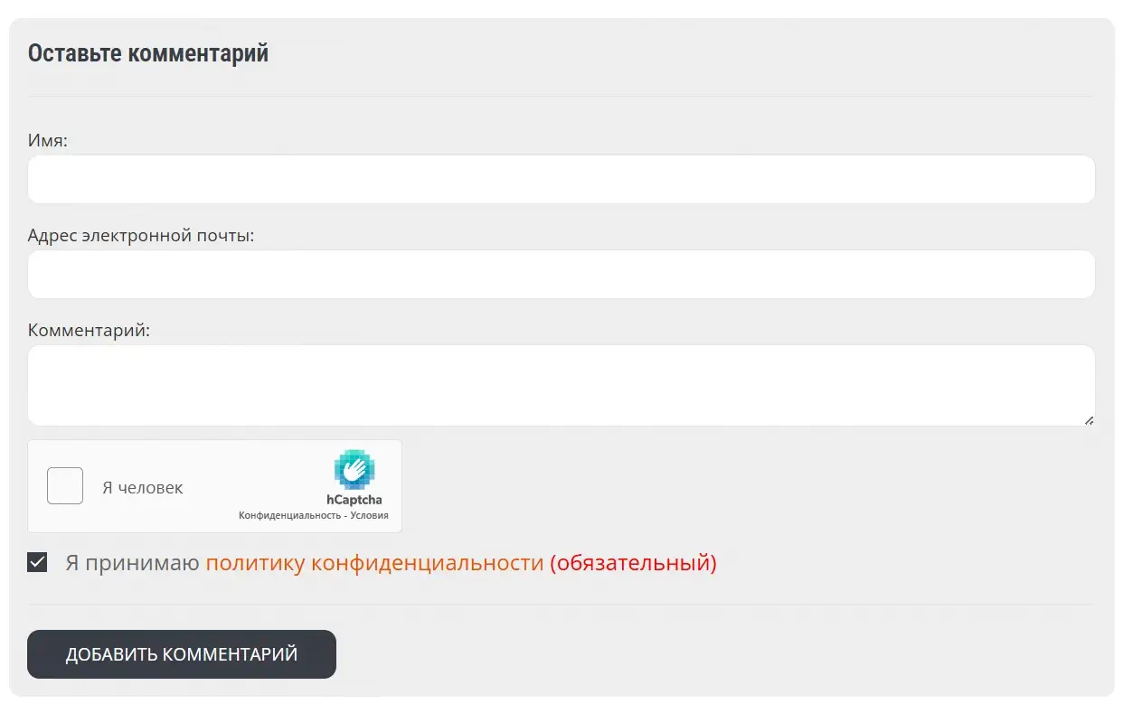Click the 'Я принимаю' checkbox label text
The height and width of the screenshot is (704, 1123).
[x=132, y=563]
